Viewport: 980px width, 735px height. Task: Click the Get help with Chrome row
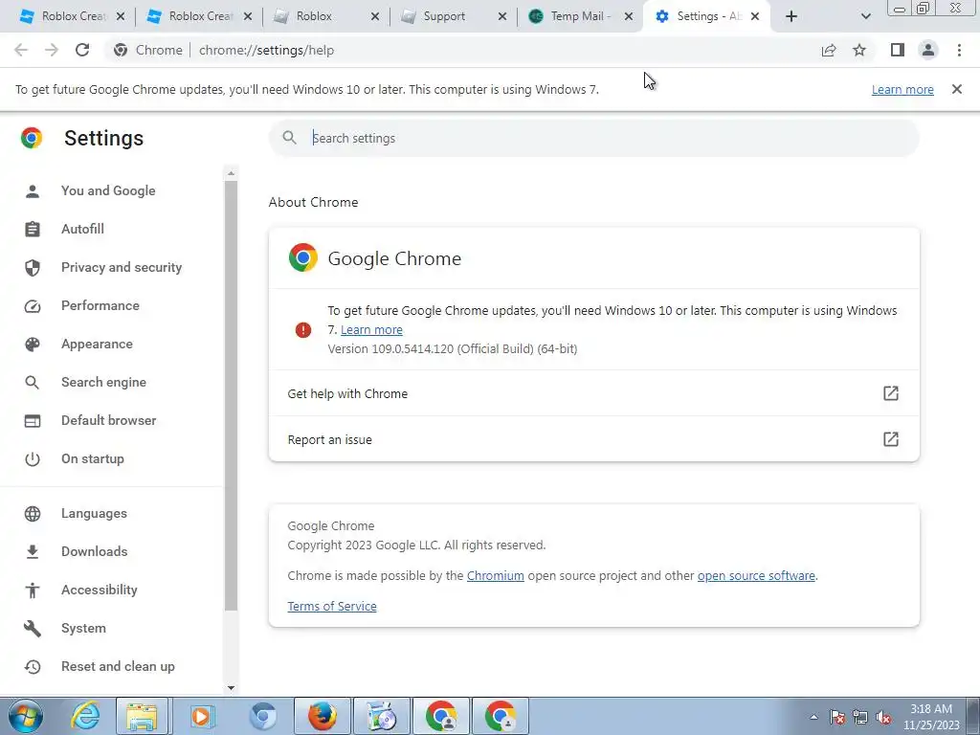[593, 393]
